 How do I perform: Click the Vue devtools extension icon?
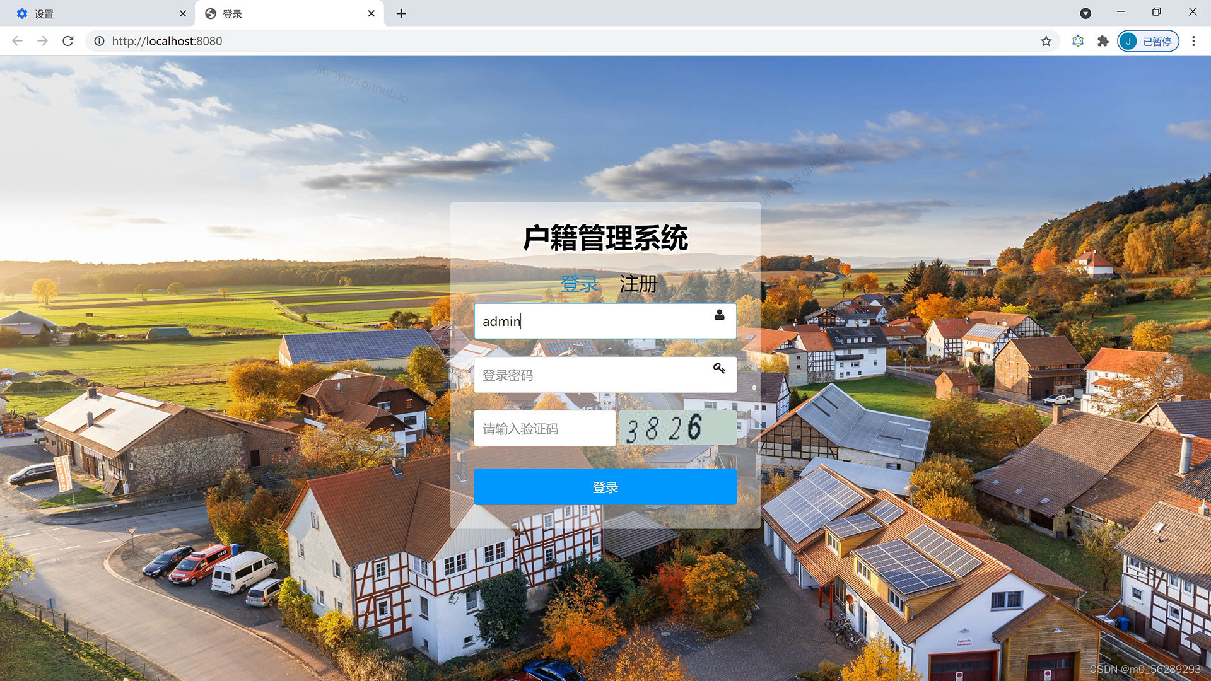coord(1078,41)
